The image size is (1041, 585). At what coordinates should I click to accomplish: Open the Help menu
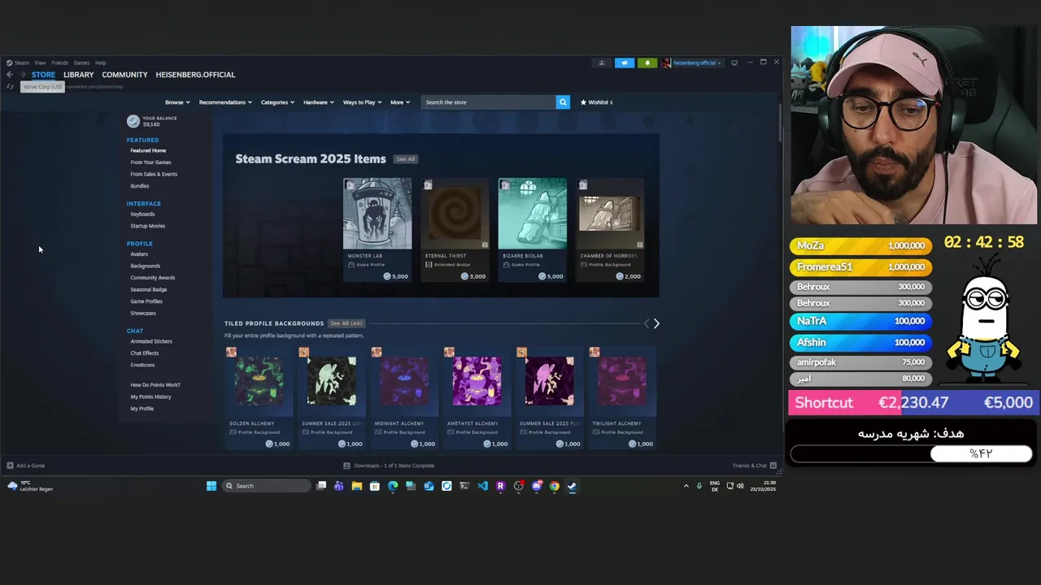[100, 63]
